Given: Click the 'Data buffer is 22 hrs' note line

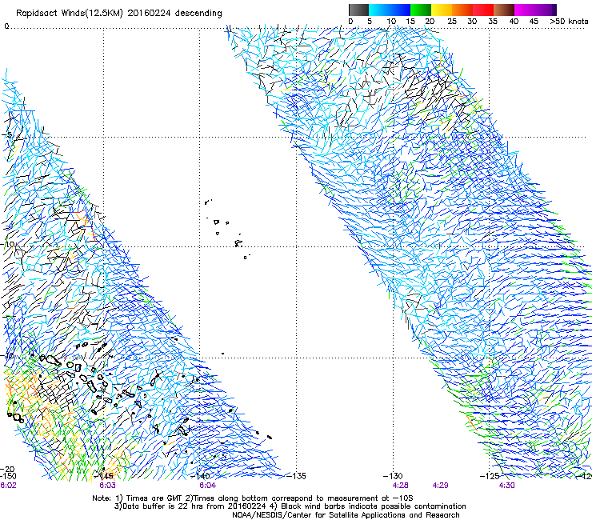Looking at the screenshot, I should pos(290,506).
